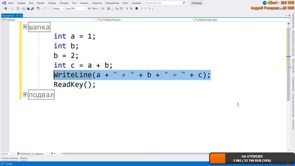Open the Вывод panel tab
The width and height of the screenshot is (295, 166).
pos(24,158)
